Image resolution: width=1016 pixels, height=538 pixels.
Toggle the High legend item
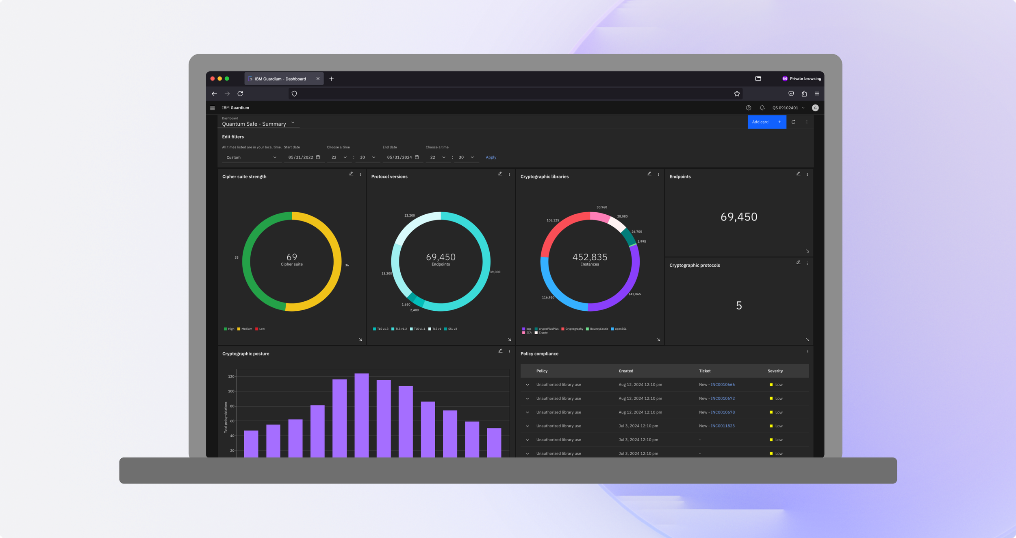point(229,329)
